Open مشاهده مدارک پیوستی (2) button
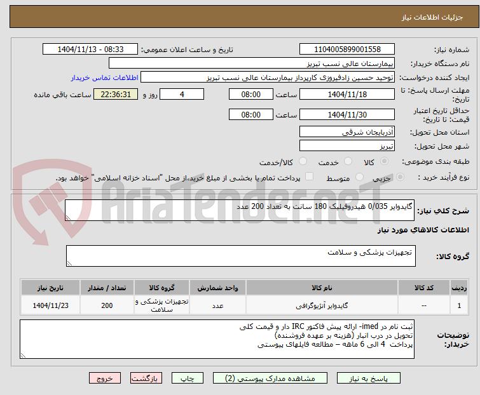480x395 pixels. pos(270,378)
